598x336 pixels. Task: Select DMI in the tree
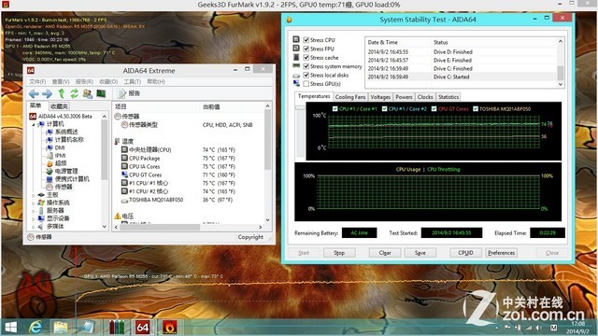click(x=60, y=147)
